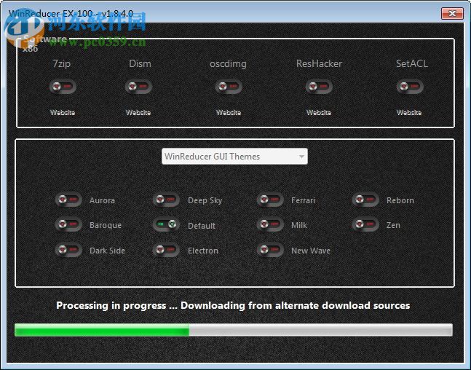Open the ResHacker Website link

point(319,113)
